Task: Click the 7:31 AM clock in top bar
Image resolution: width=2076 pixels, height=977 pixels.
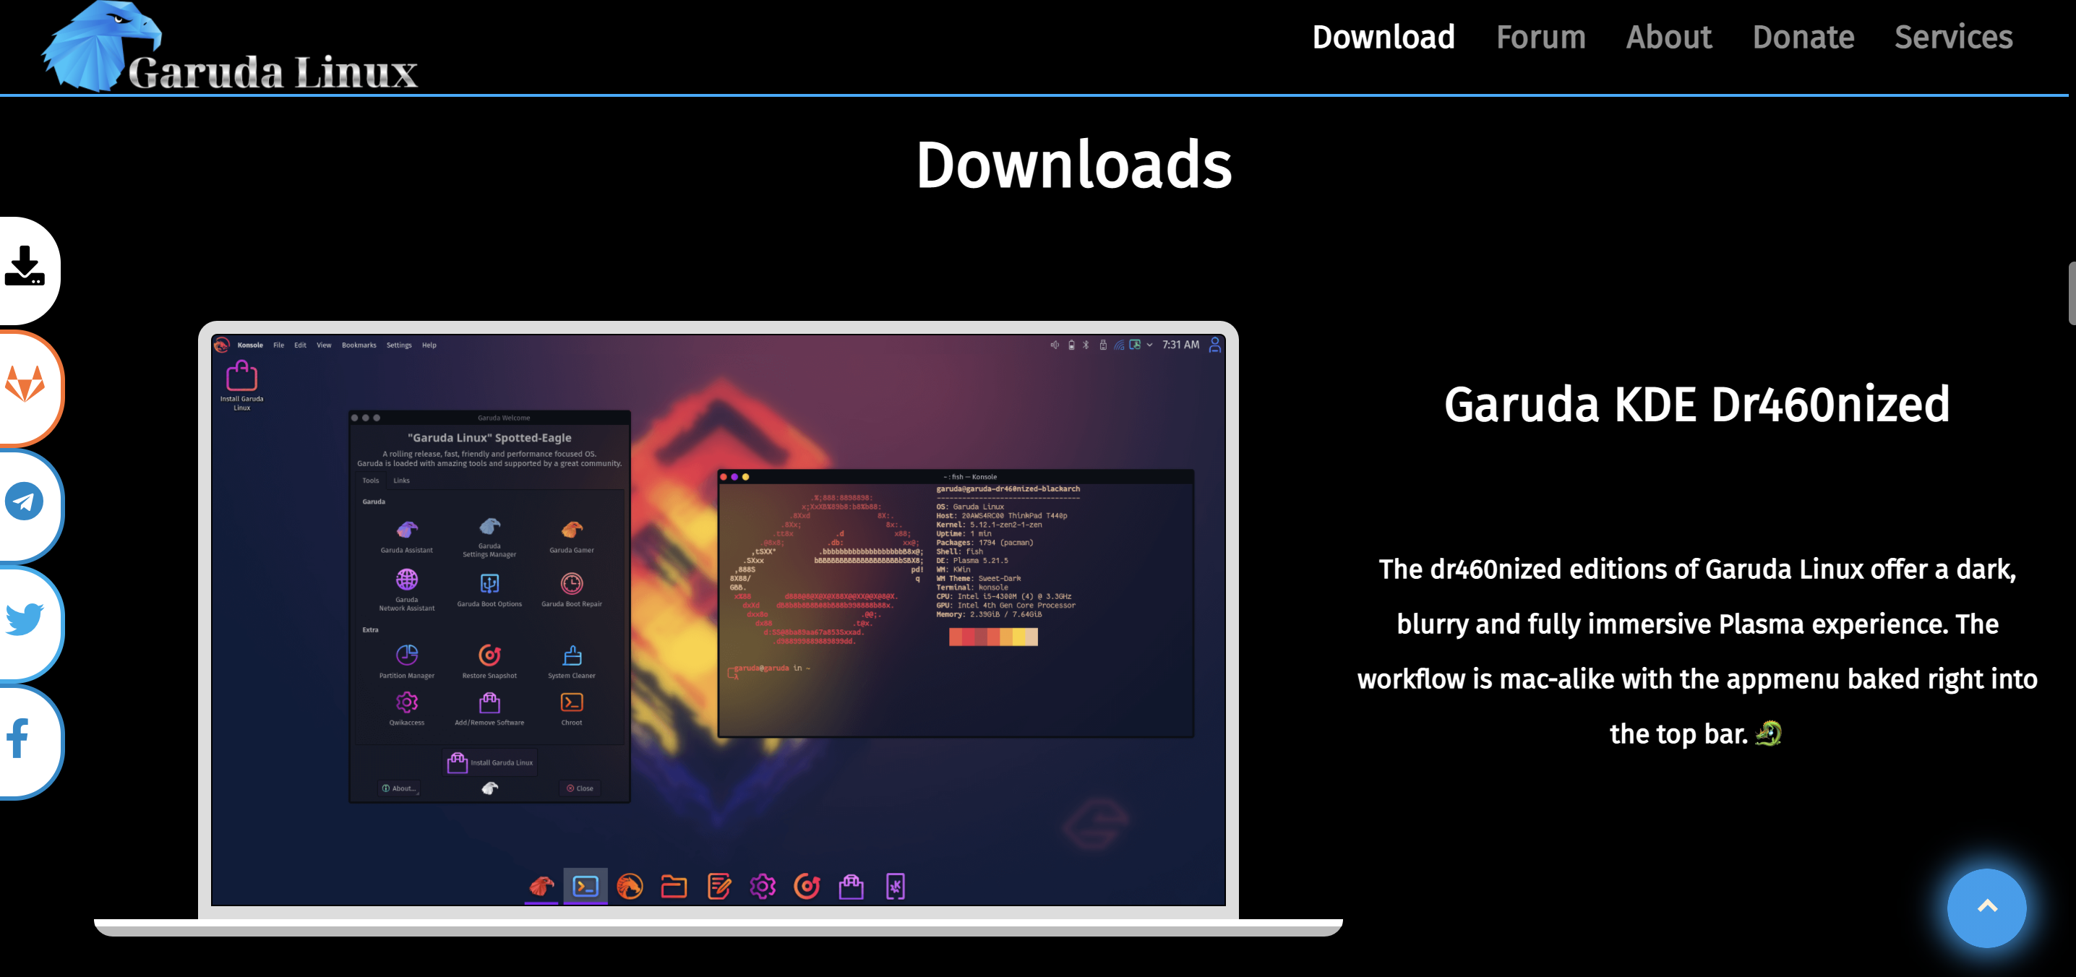Action: (1180, 345)
